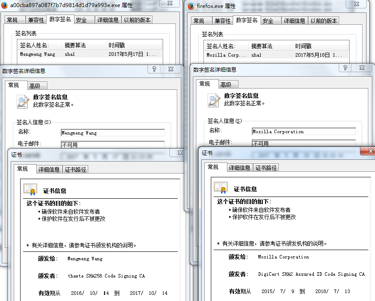Open 常规 tab in the Mozilla Corporation certificate window
The width and height of the screenshot is (375, 301).
point(216,167)
